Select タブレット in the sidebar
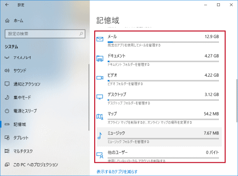The width and height of the screenshot is (238, 176). 21,138
